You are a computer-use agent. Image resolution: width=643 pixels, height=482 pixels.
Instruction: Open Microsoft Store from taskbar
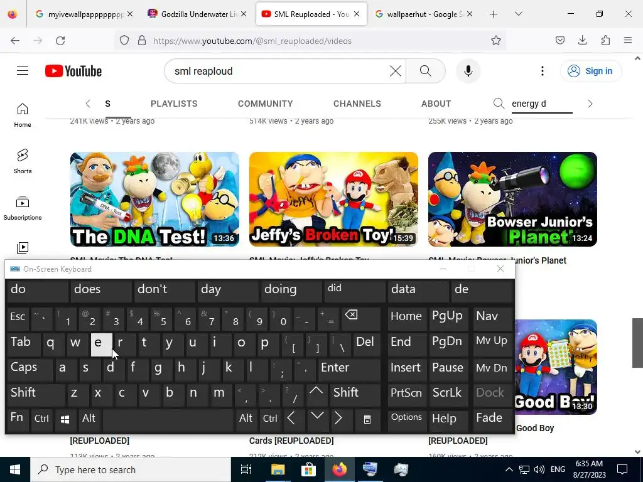(x=308, y=469)
